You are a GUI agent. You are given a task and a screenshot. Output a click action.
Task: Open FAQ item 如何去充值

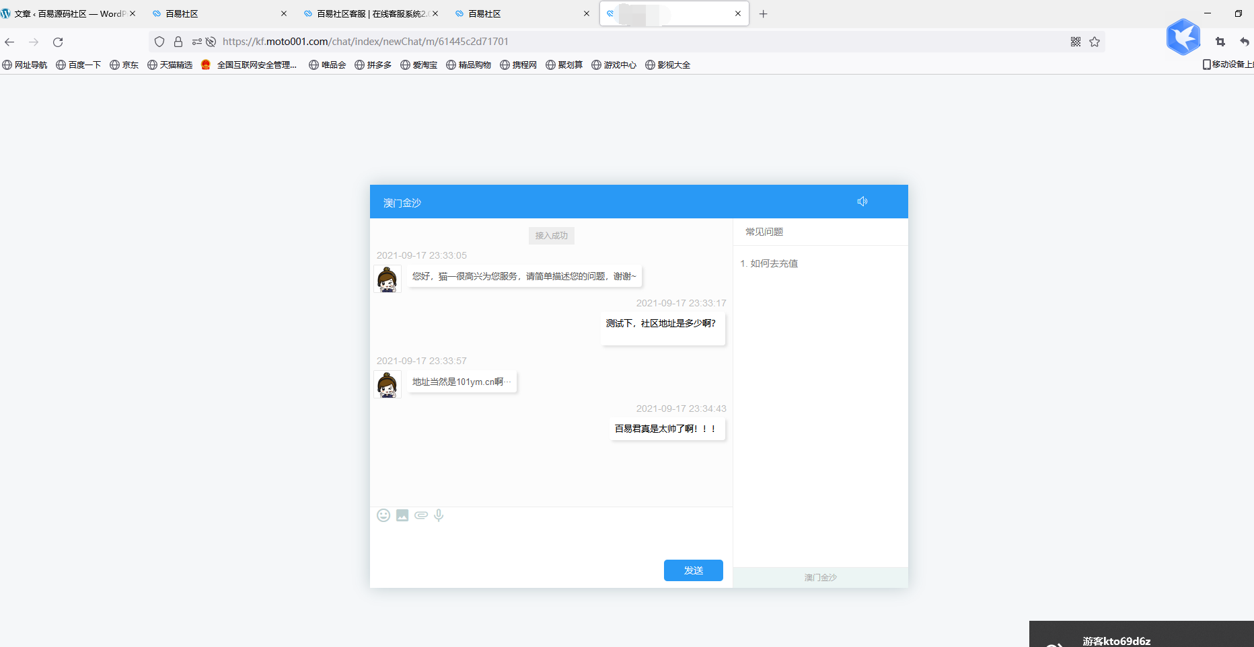click(x=774, y=263)
